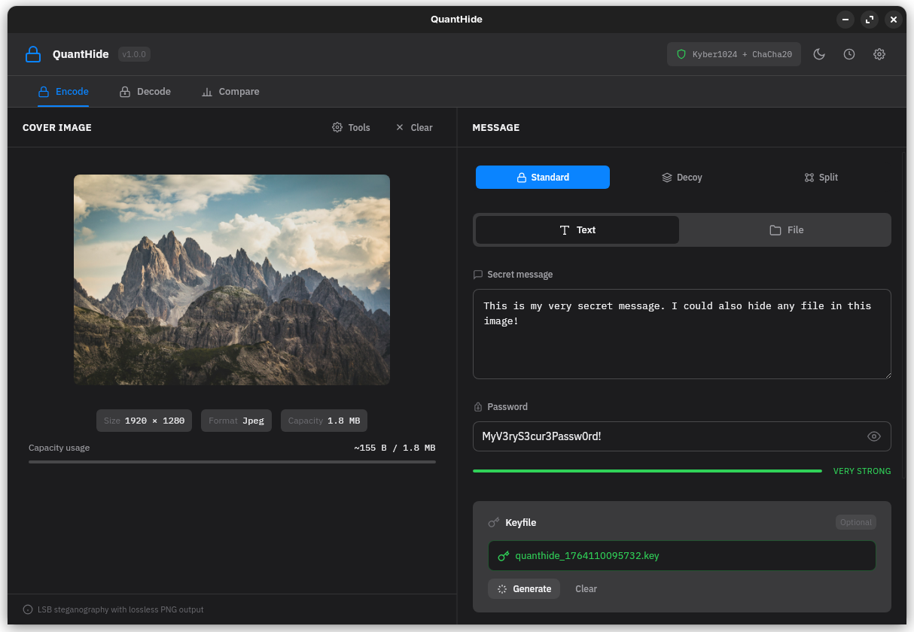
Task: Generate a new keyfile
Action: [524, 588]
